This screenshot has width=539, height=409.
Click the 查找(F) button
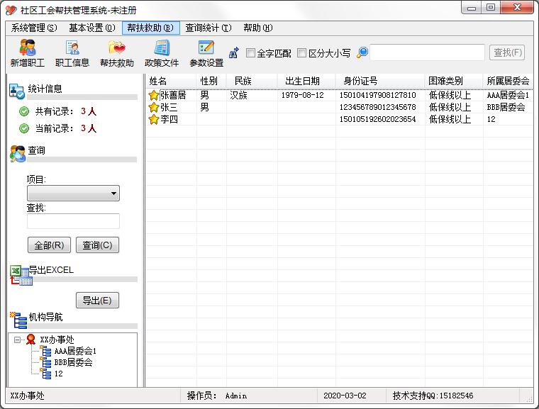(x=507, y=52)
